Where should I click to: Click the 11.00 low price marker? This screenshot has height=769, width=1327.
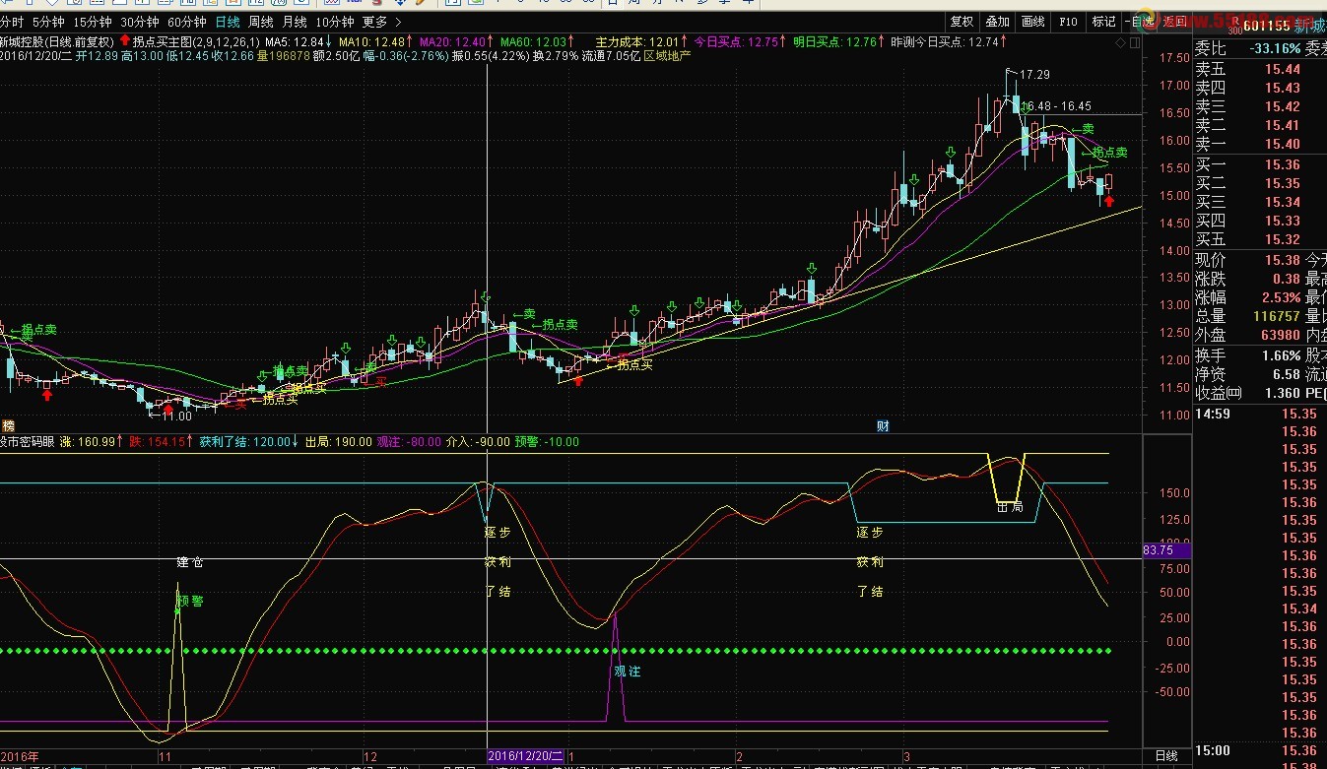[x=176, y=417]
